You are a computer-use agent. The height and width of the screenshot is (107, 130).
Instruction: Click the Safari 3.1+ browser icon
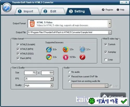pos(82,49)
